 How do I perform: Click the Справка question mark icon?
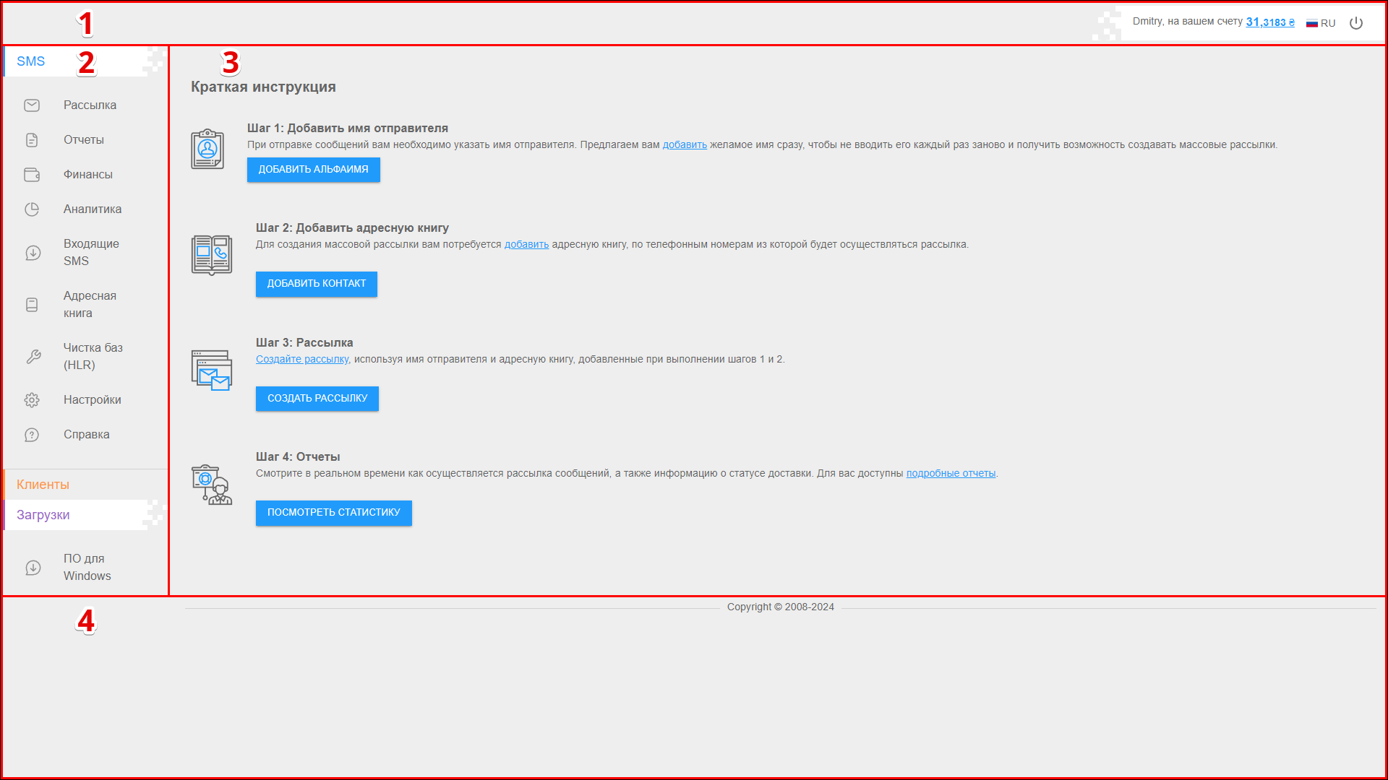(32, 435)
